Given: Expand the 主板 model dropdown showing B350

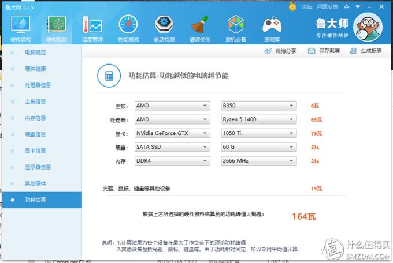Looking at the screenshot, I should (259, 106).
